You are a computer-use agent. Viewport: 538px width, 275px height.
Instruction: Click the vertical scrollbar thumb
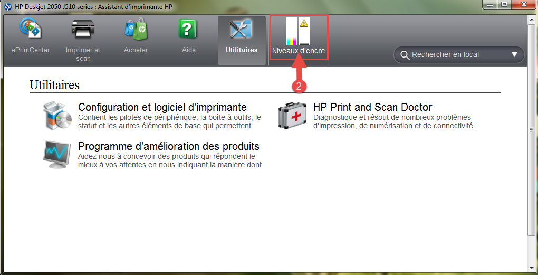pyautogui.click(x=531, y=130)
